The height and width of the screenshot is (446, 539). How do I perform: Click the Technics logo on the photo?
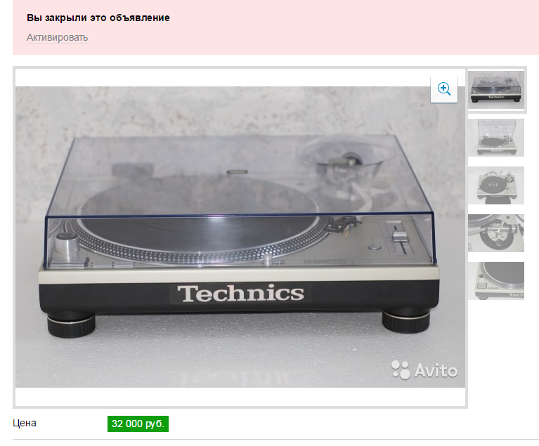(x=240, y=293)
